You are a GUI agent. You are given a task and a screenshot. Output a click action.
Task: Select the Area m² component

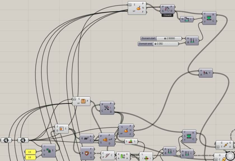86,139
